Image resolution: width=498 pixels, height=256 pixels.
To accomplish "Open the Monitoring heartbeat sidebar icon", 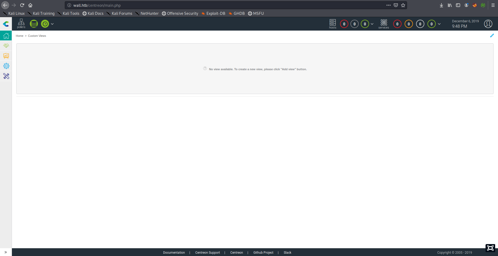I will click(x=6, y=46).
